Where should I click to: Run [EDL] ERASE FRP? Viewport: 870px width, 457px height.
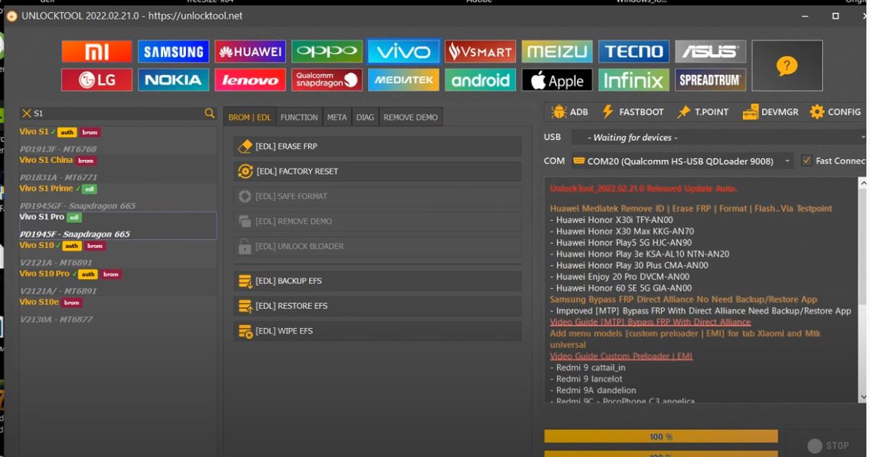point(377,146)
